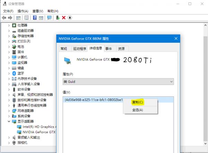Click the red X uninstall device icon
This screenshot has width=208, height=153.
(x=64, y=18)
